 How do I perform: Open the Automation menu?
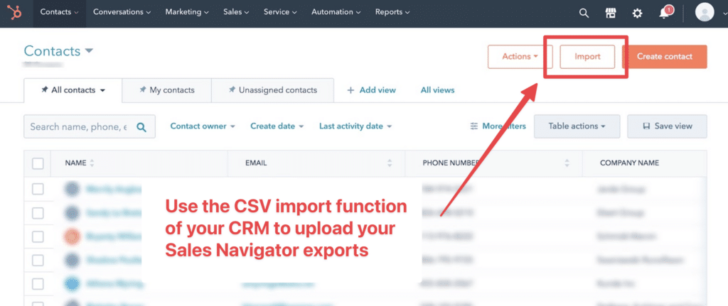[x=336, y=13]
